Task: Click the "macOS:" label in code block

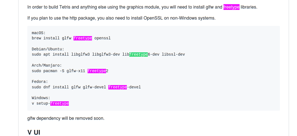Action: 39,33
